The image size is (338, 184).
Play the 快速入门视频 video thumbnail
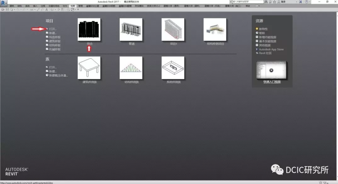(271, 70)
